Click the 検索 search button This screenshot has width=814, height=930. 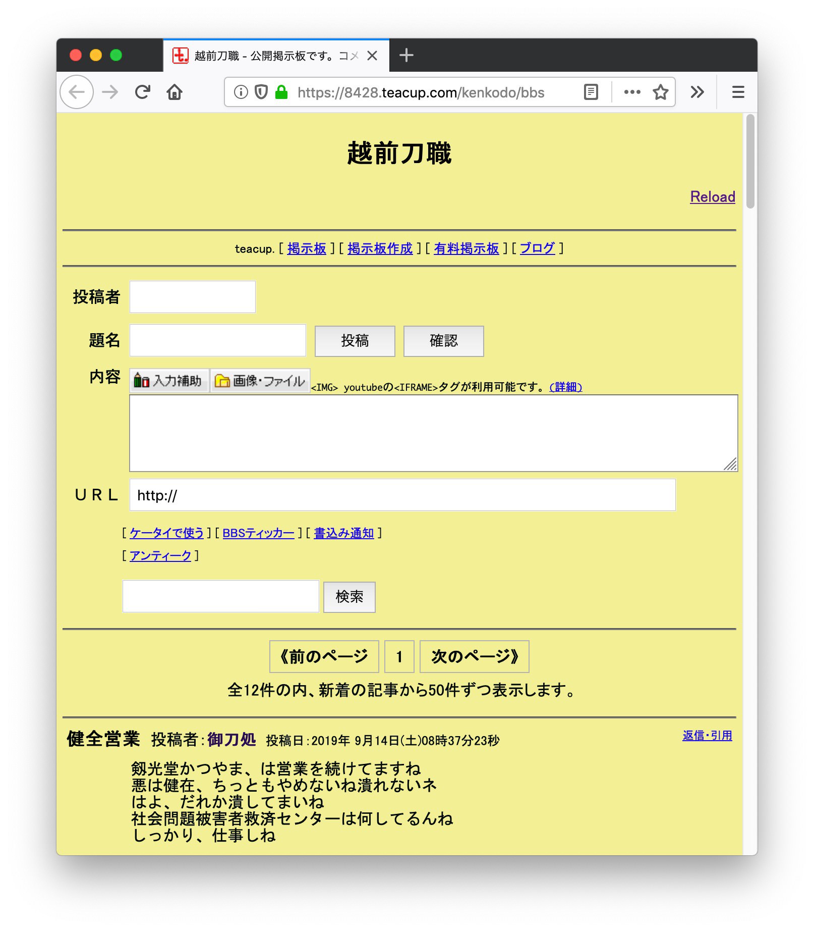coord(349,597)
